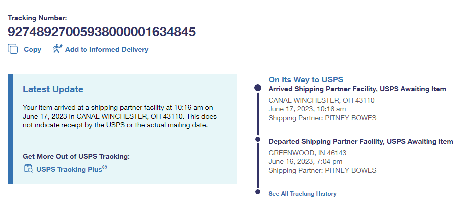This screenshot has height=221, width=469.
Task: Click the Latest Update heading
Action: pos(53,89)
